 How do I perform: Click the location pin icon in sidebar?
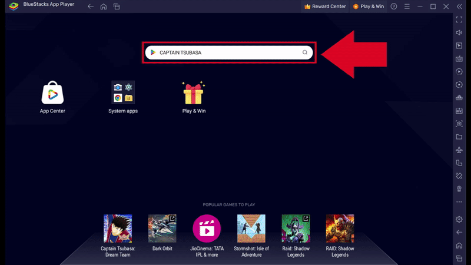(459, 188)
